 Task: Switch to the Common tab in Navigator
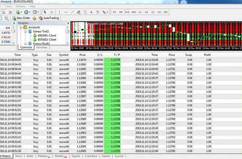coord(26,47)
